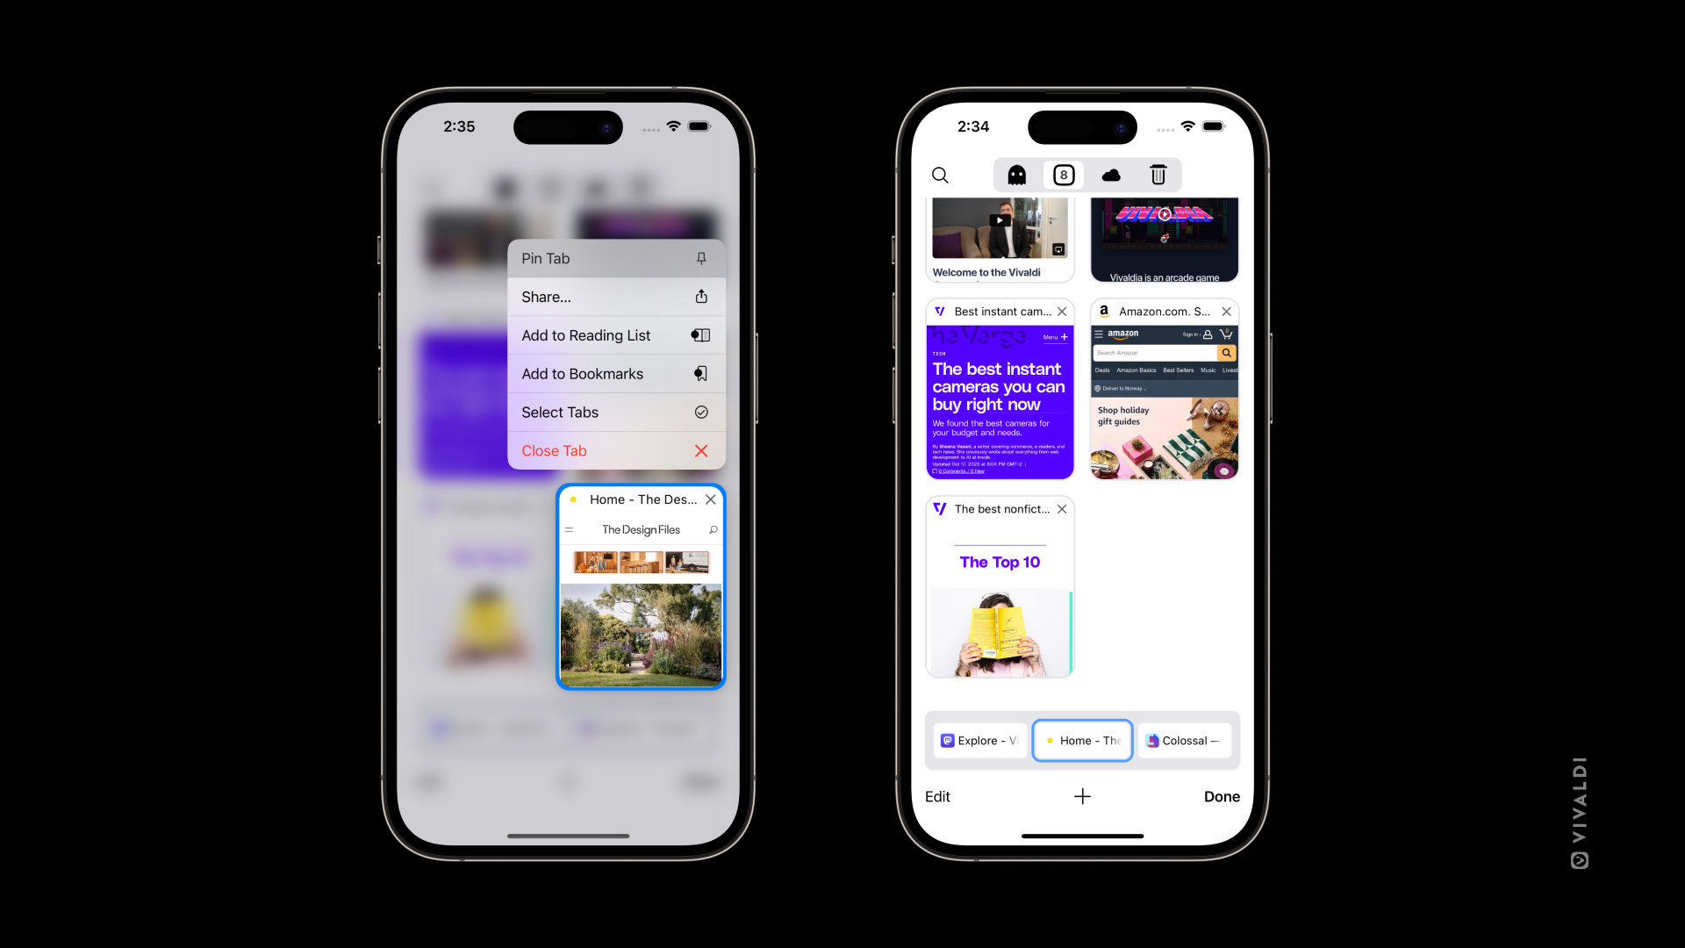Click Add to Bookmarks option
The width and height of the screenshot is (1685, 948).
click(614, 373)
